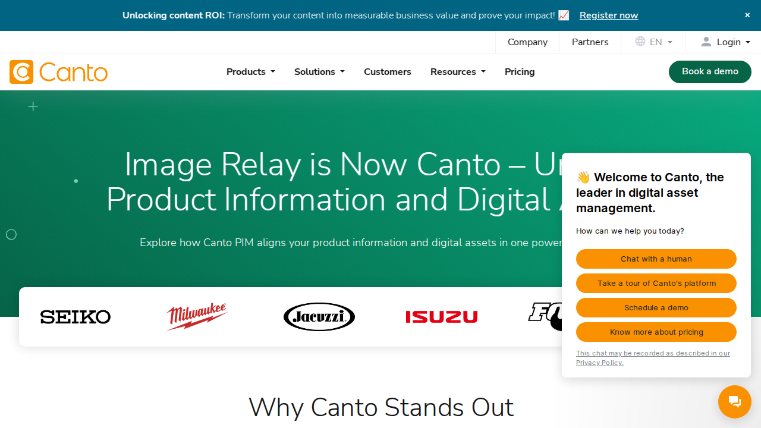761x428 pixels.
Task: Click the Canto logo
Action: point(58,72)
